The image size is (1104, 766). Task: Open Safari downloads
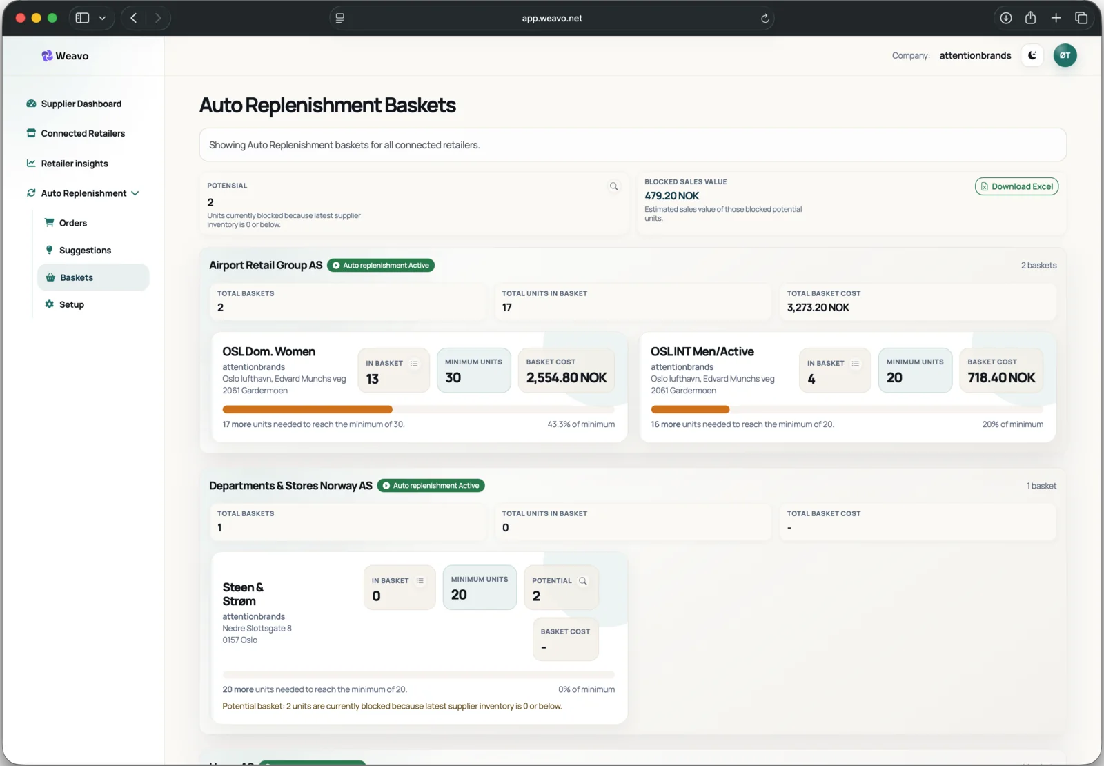[1006, 18]
